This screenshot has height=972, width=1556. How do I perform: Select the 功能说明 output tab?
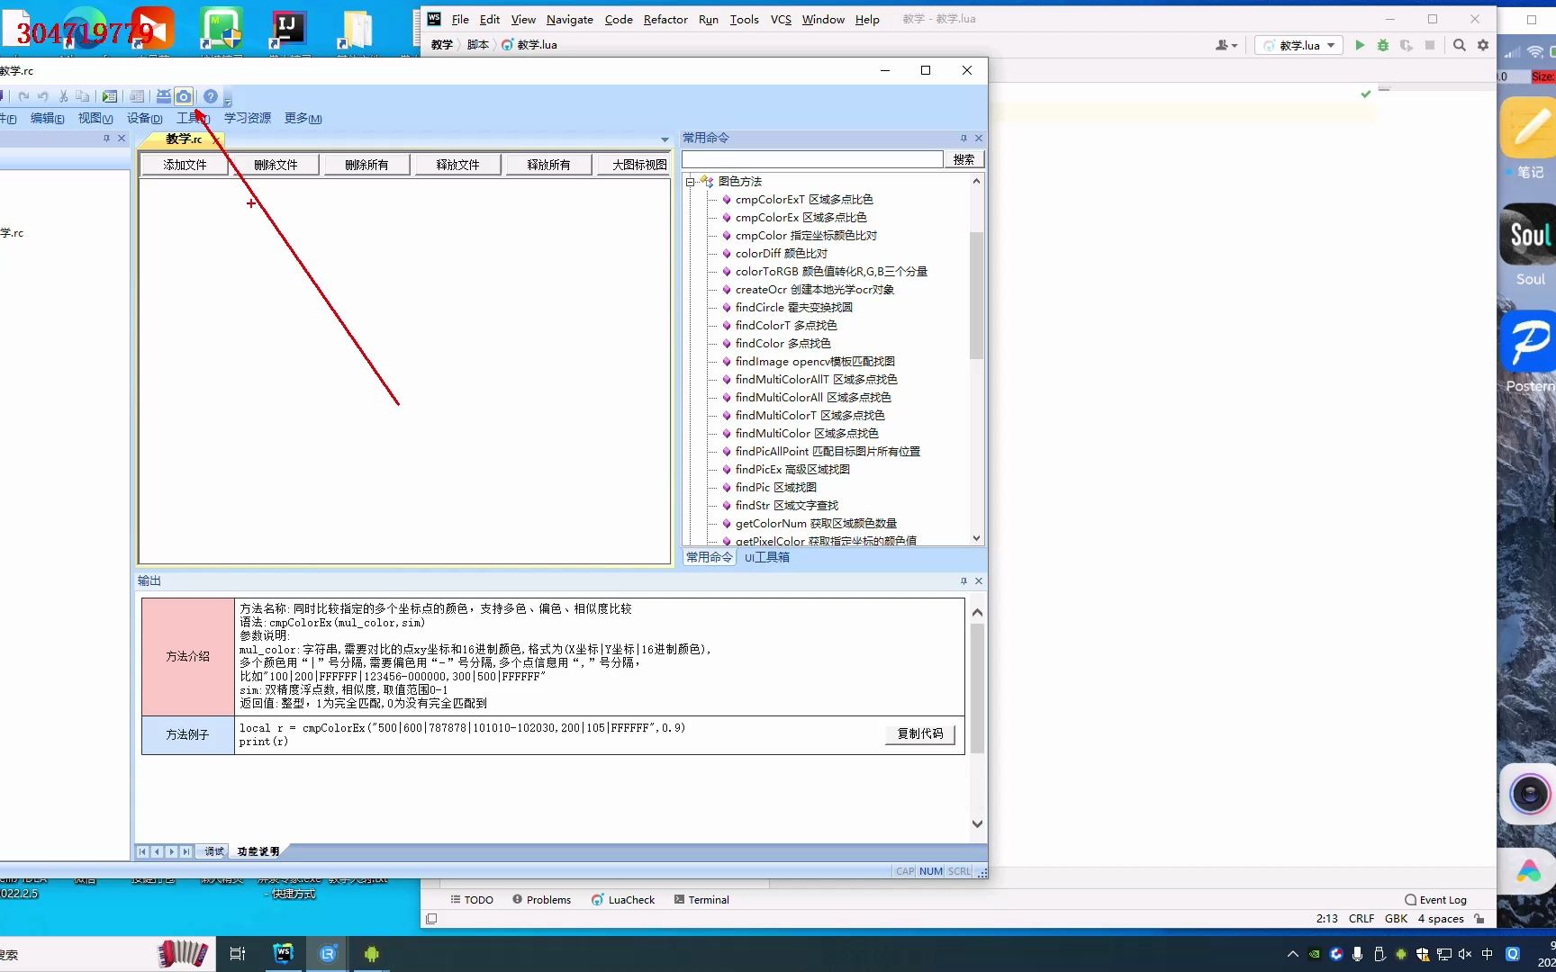[x=258, y=851]
